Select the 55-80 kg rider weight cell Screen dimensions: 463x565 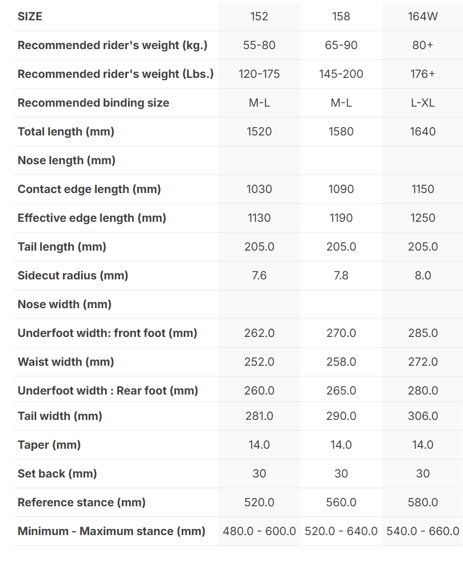coord(259,45)
